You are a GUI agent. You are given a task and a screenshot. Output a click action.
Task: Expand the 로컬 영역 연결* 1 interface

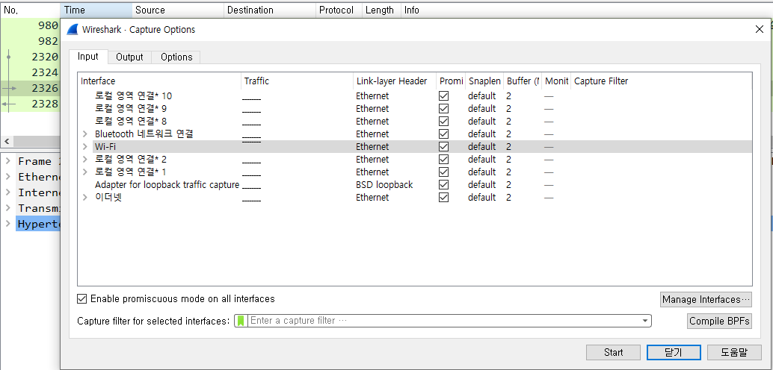coord(85,172)
